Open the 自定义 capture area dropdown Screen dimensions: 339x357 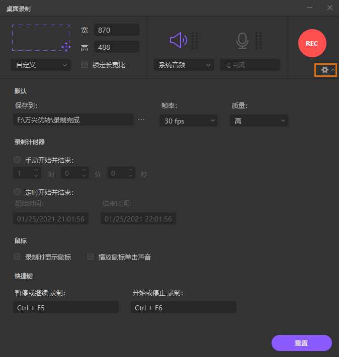point(41,65)
